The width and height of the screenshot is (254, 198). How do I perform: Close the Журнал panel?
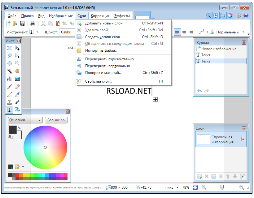(244, 43)
